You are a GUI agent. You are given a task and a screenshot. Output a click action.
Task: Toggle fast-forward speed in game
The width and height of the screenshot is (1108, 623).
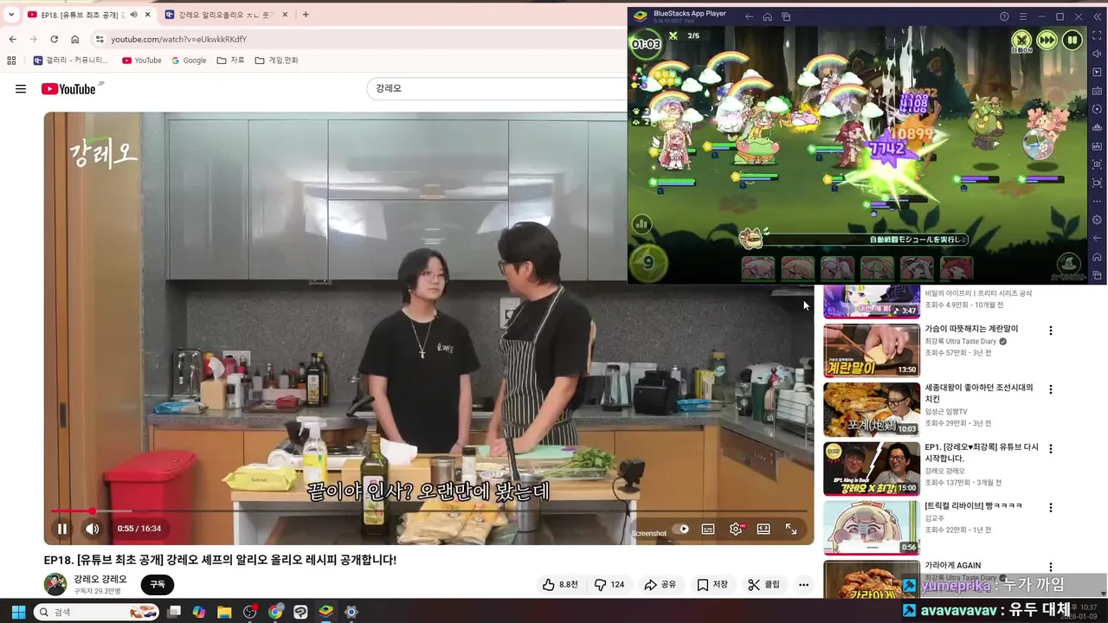coord(1047,40)
